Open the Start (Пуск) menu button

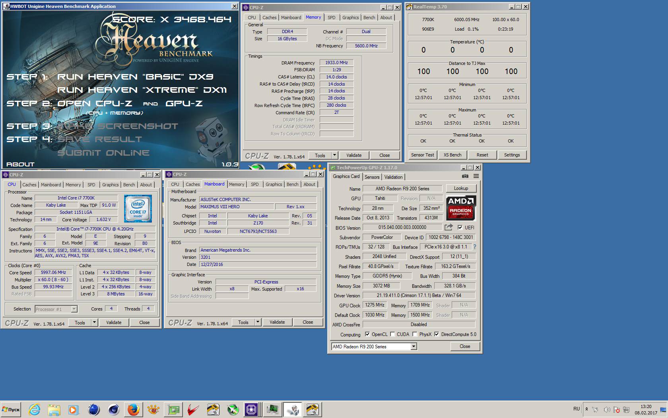[11, 409]
